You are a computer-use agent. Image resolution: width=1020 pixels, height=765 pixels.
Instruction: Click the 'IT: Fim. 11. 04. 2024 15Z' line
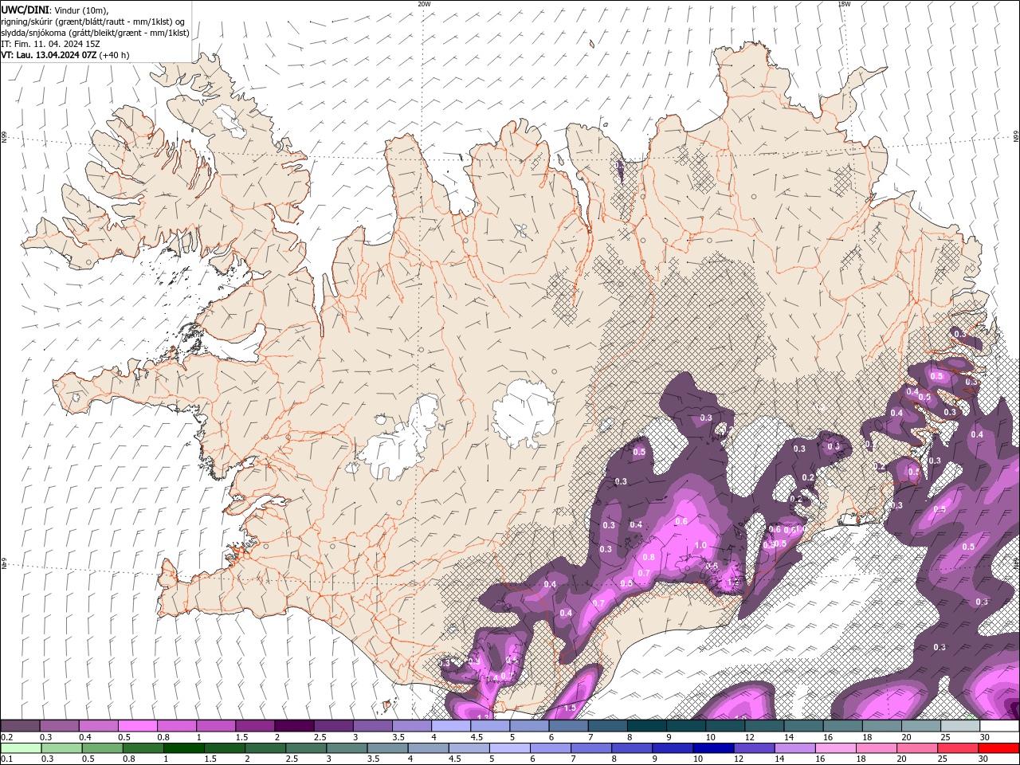pos(53,44)
